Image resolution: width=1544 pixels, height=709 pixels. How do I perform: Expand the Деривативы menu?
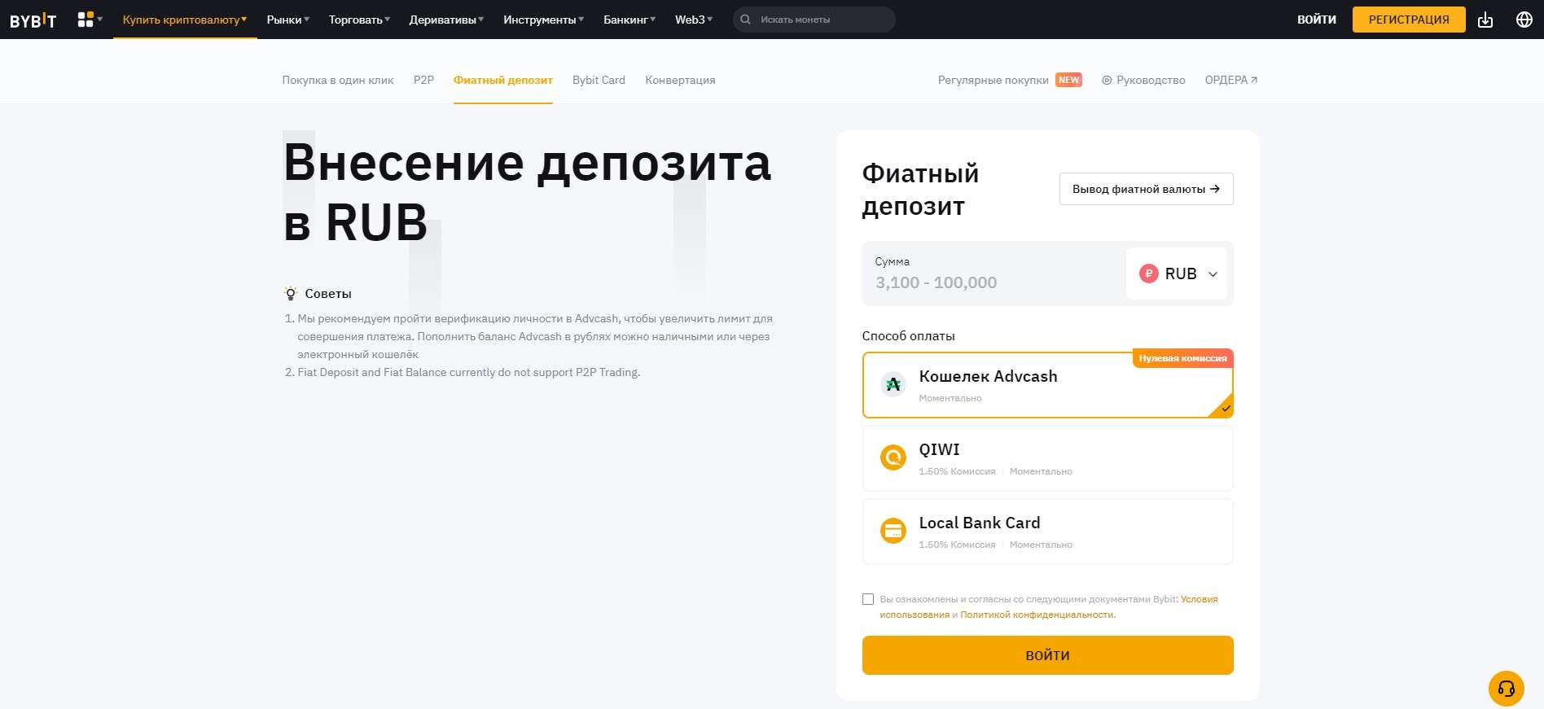446,20
